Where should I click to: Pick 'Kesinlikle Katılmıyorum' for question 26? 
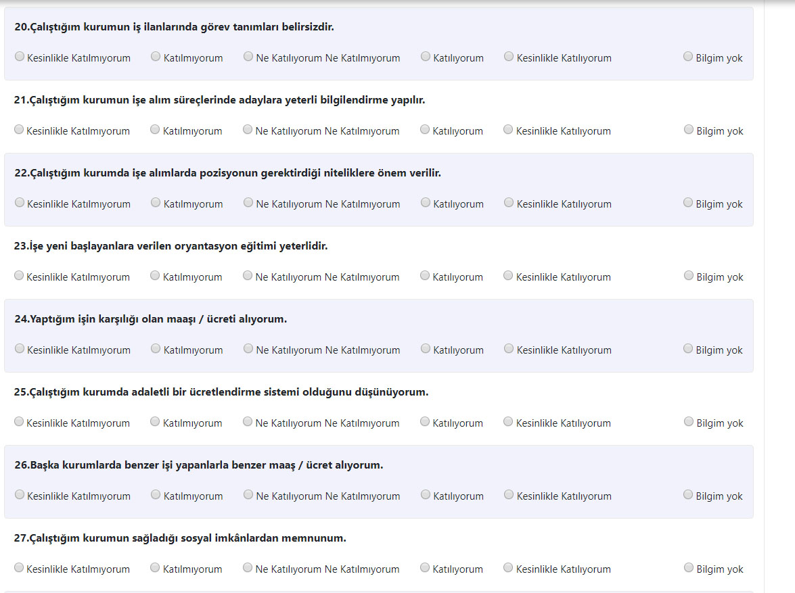click(20, 495)
